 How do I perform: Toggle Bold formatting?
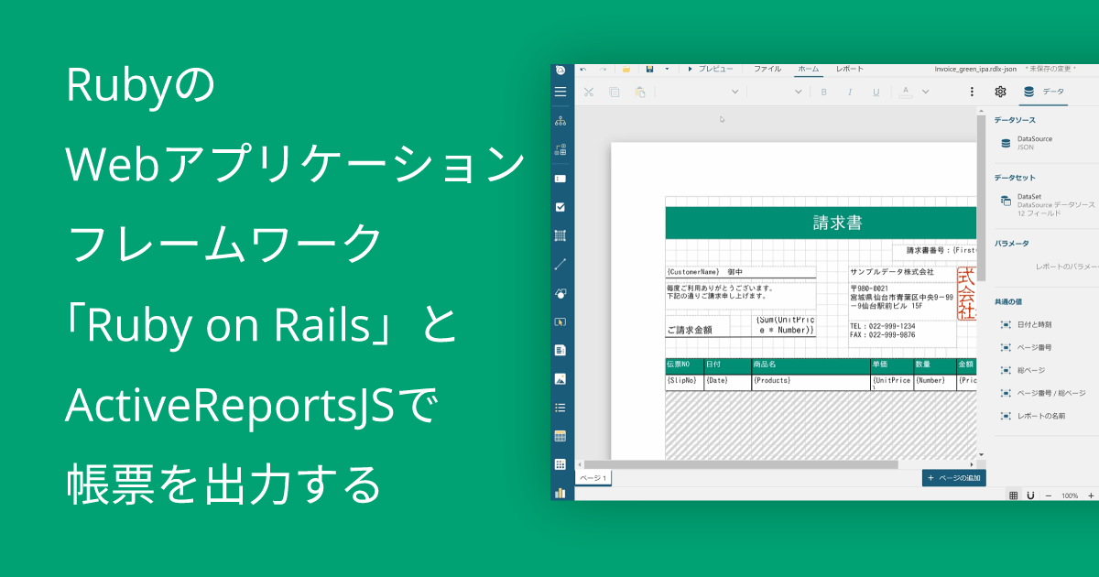pyautogui.click(x=824, y=92)
